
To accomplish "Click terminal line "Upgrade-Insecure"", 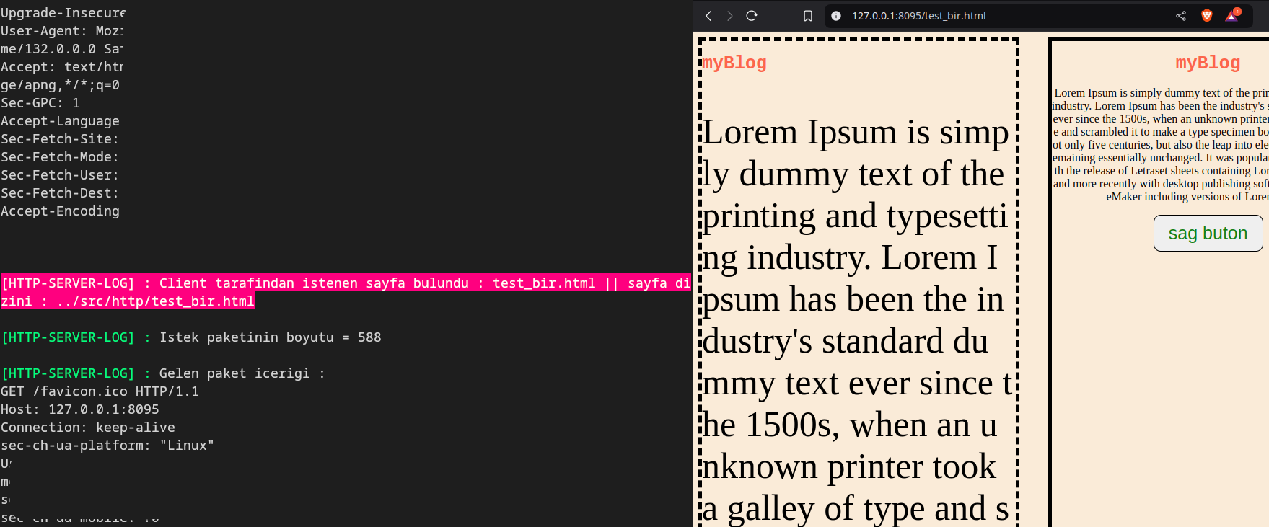I will tap(63, 13).
